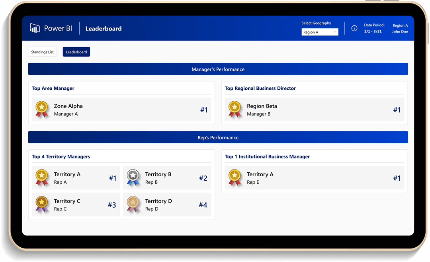The height and width of the screenshot is (262, 430).
Task: Click the Top Regional Business Director heading
Action: click(x=260, y=88)
